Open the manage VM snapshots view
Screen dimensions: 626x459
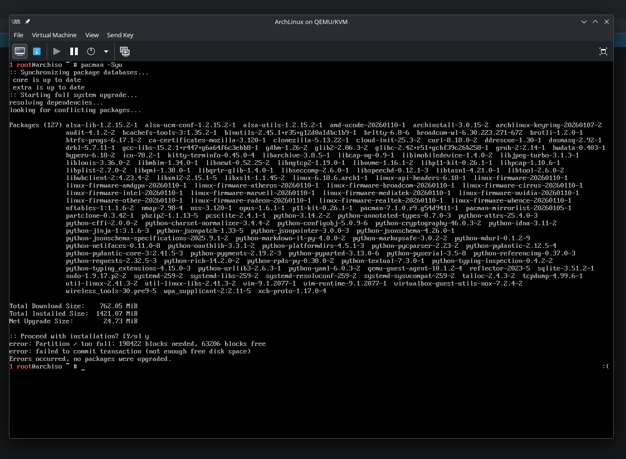click(x=125, y=51)
